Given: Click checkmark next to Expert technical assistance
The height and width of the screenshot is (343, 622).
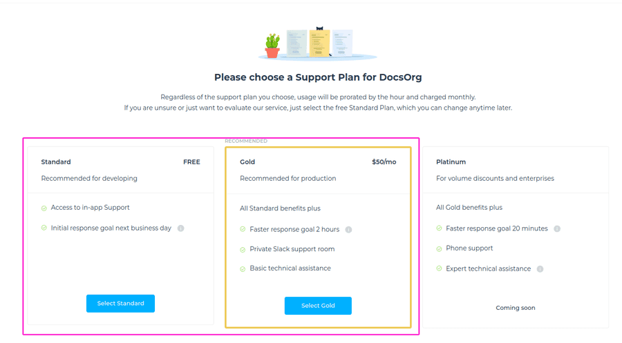Looking at the screenshot, I should coord(439,268).
